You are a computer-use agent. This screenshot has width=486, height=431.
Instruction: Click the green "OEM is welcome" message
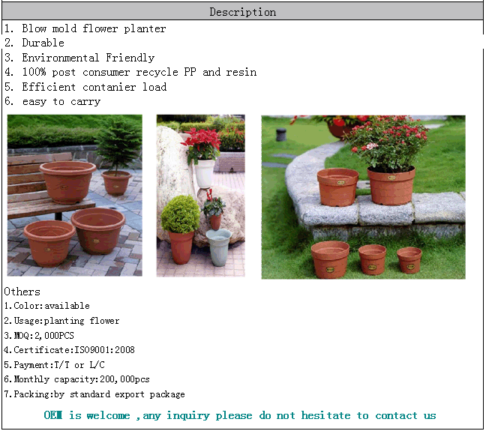coord(240,415)
